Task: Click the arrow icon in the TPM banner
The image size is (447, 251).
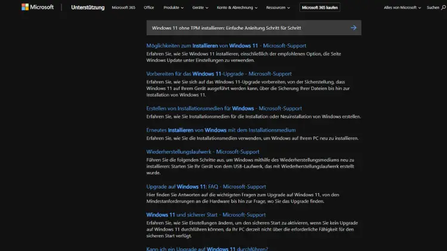Action: [x=353, y=28]
